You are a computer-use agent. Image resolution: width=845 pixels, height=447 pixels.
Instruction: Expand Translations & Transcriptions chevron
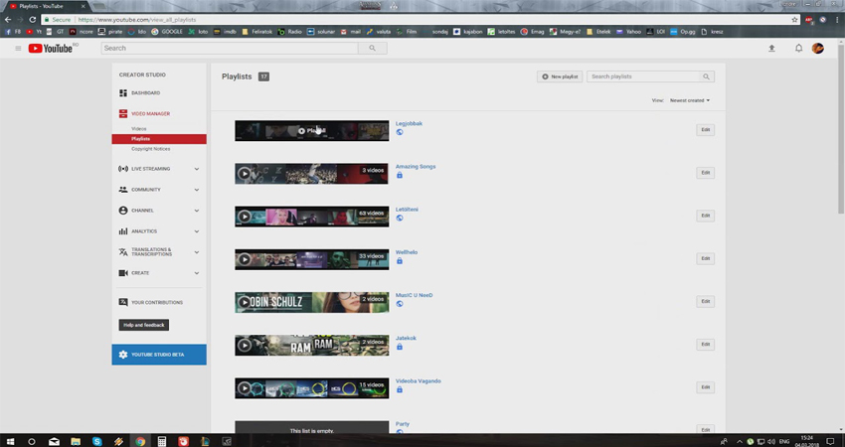[x=197, y=252]
